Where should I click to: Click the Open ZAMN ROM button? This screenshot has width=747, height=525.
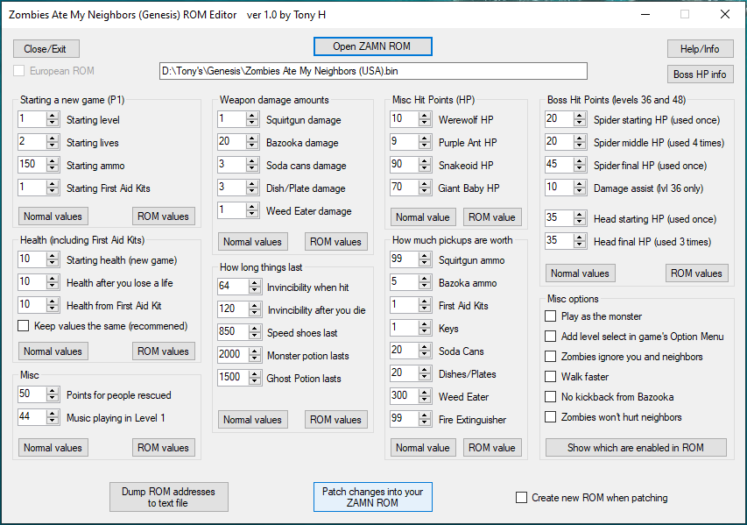click(372, 46)
